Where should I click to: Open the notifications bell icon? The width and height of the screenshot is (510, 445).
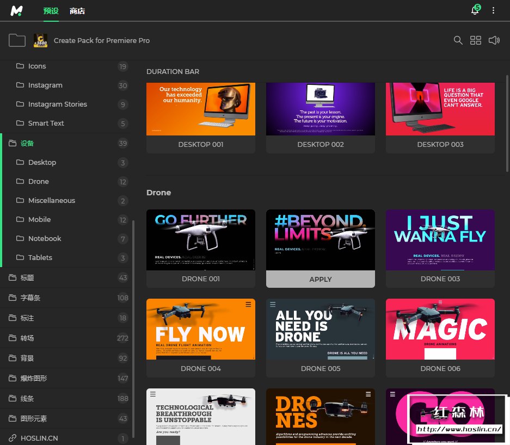(x=475, y=10)
